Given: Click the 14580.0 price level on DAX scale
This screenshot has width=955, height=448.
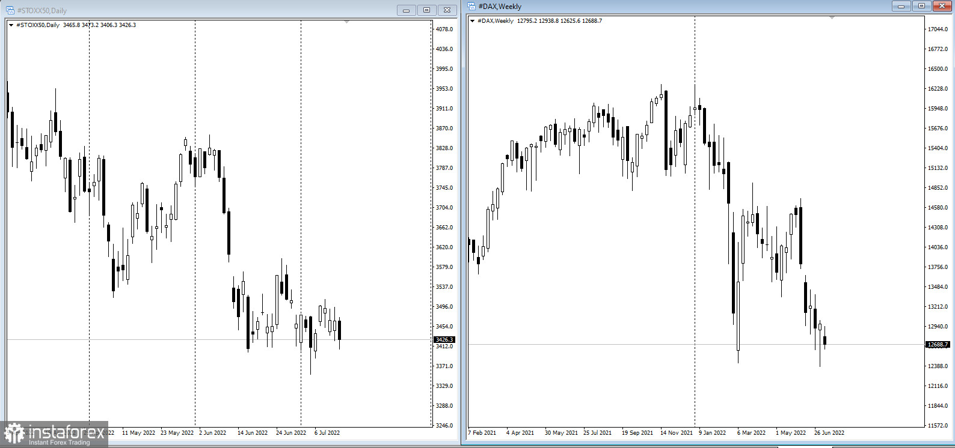Looking at the screenshot, I should tap(938, 208).
